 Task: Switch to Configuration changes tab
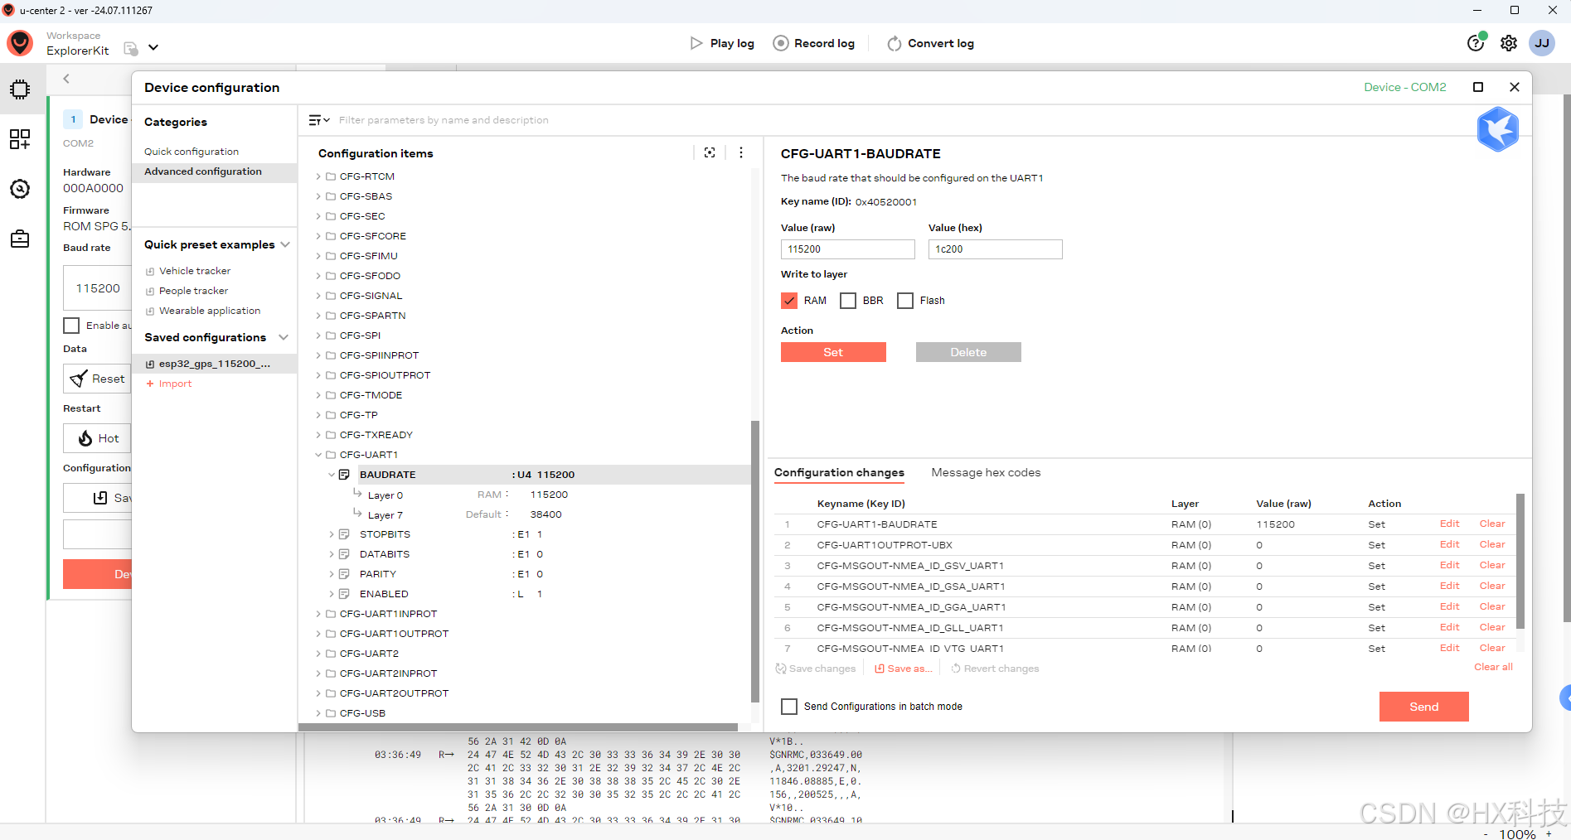[839, 472]
